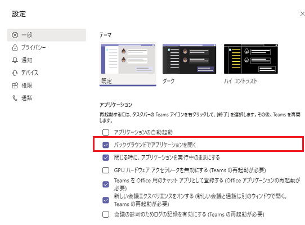
Task: Enable 会議の診断のためログの記録を有効にする checkbox
Action: pyautogui.click(x=106, y=214)
